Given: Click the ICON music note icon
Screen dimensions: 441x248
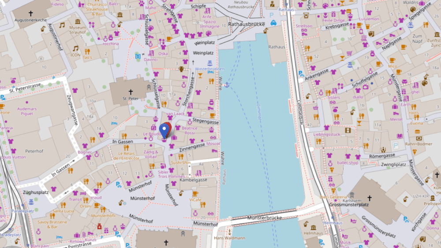Looking at the screenshot, I should tap(75, 48).
